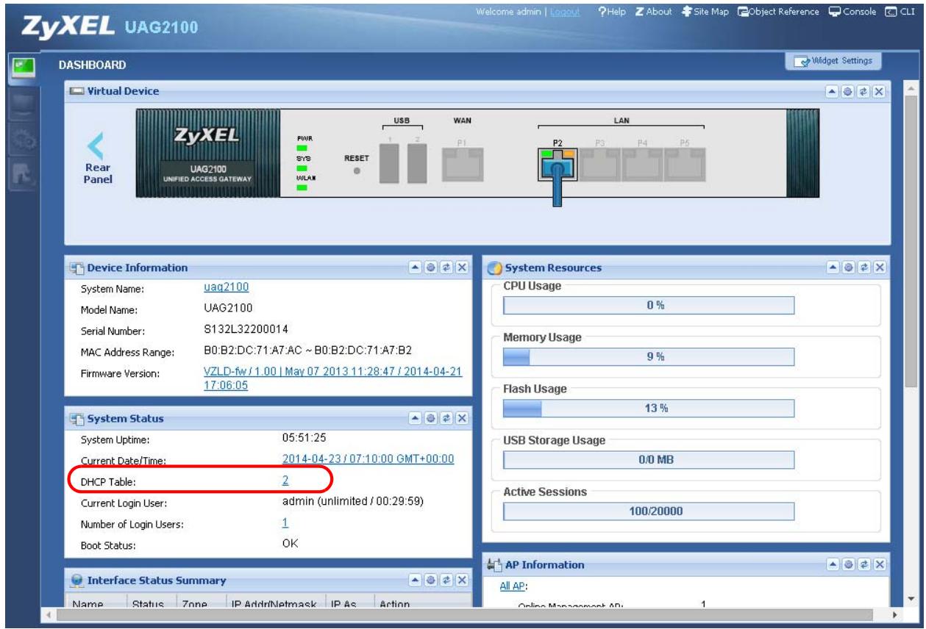The width and height of the screenshot is (926, 629).
Task: Open the firmware version VZLD-fw link
Action: [332, 378]
